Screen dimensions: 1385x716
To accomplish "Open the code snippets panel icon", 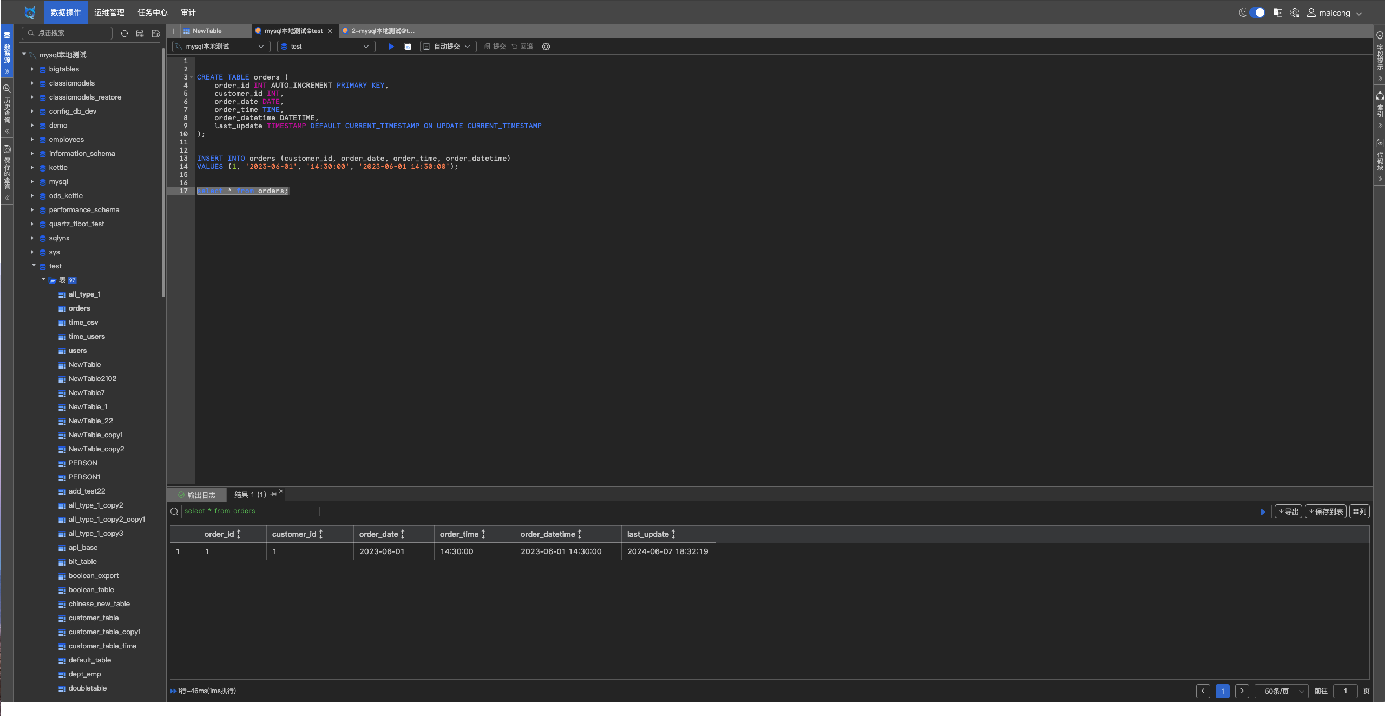I will (1380, 143).
